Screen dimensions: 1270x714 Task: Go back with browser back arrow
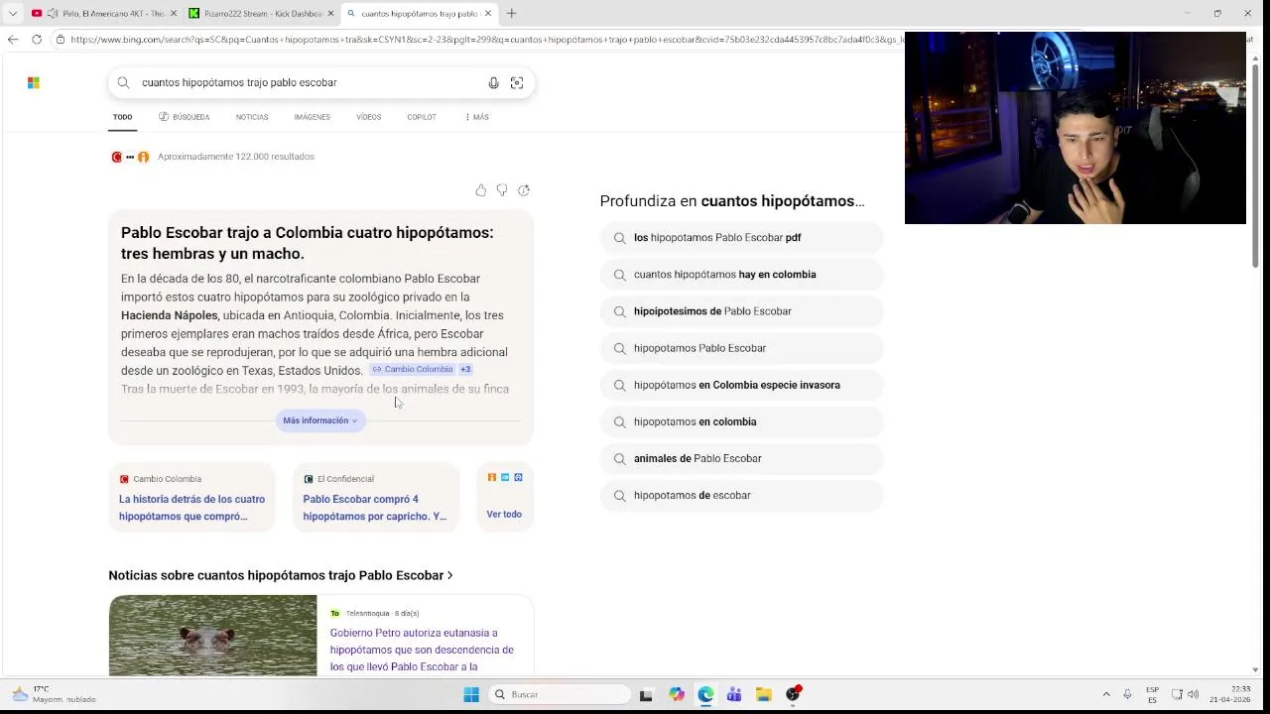[x=12, y=39]
